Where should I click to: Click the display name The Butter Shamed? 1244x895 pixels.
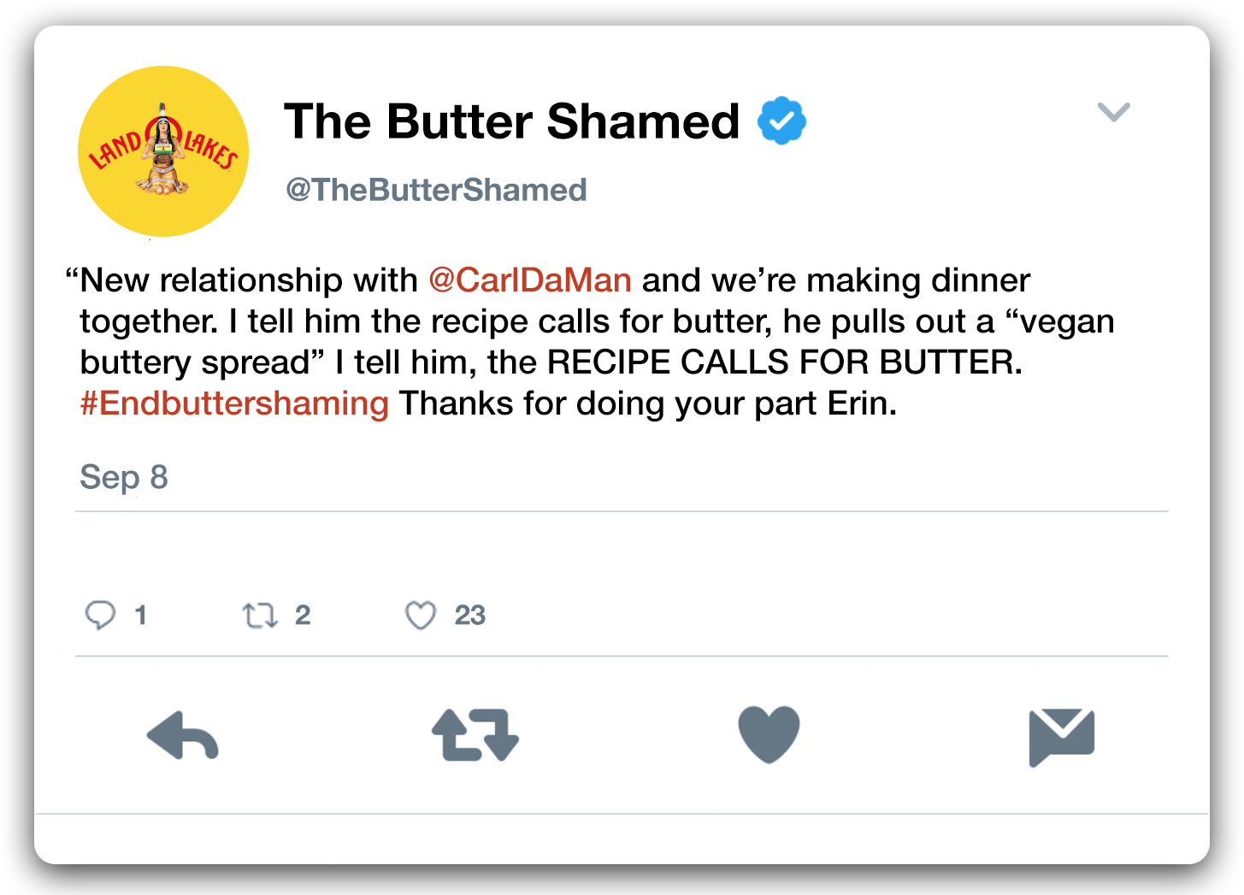[x=511, y=121]
